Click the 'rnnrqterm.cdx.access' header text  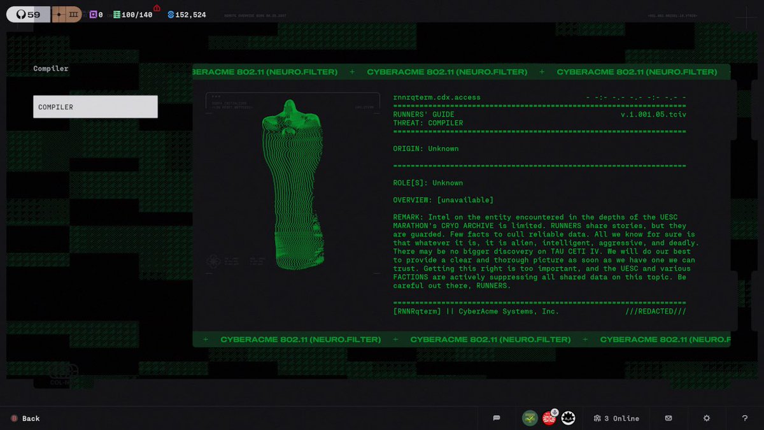pyautogui.click(x=437, y=97)
